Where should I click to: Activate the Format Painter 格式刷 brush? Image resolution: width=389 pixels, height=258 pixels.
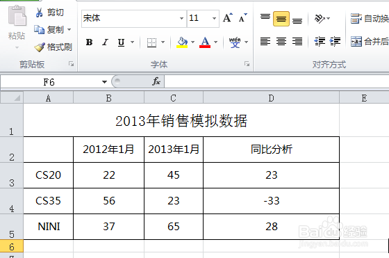pyautogui.click(x=40, y=47)
